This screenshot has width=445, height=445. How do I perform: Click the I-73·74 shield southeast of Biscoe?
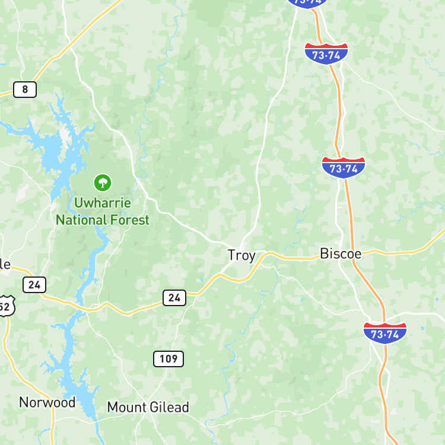(x=385, y=333)
